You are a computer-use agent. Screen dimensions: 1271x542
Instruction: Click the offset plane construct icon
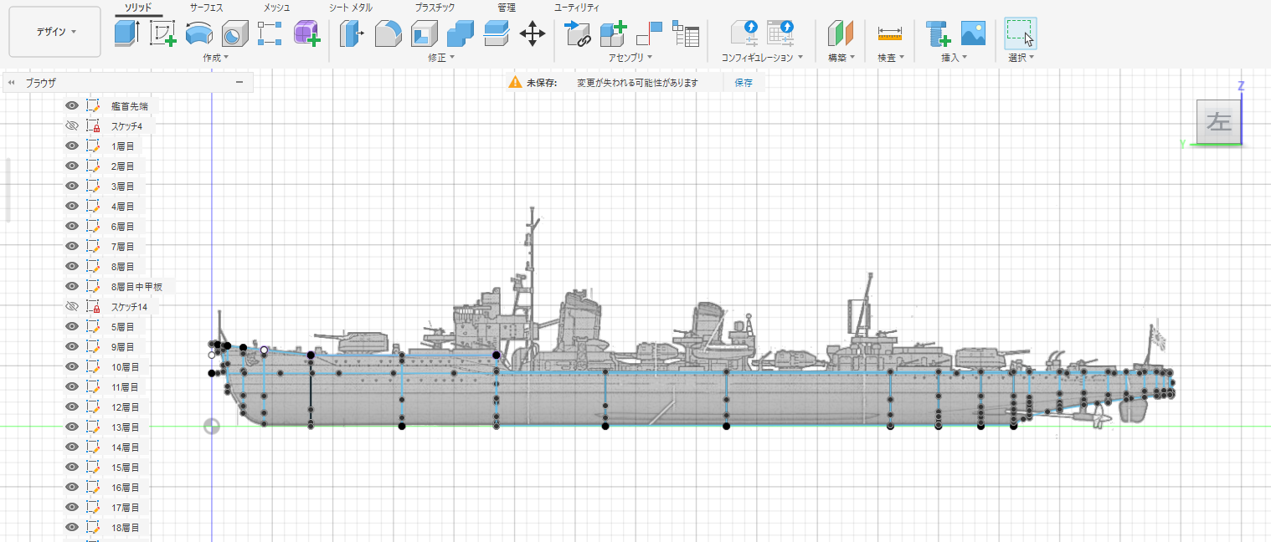click(x=840, y=33)
